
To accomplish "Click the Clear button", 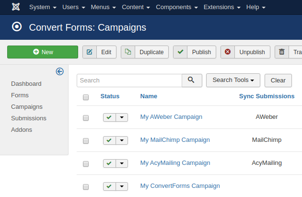I will tap(278, 81).
